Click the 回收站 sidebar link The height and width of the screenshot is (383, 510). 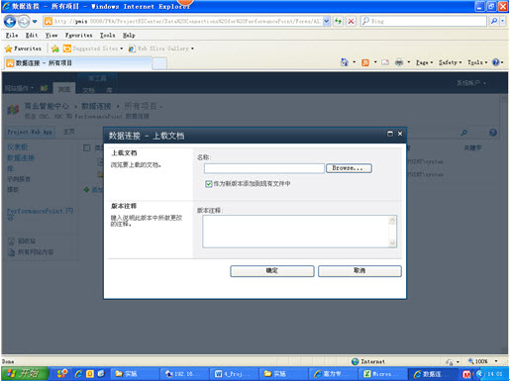click(x=27, y=241)
